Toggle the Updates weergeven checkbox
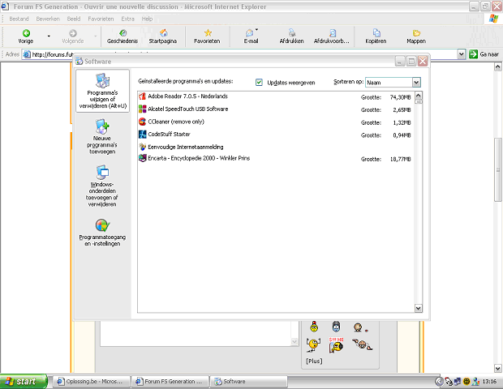The image size is (503, 389). coord(259,83)
